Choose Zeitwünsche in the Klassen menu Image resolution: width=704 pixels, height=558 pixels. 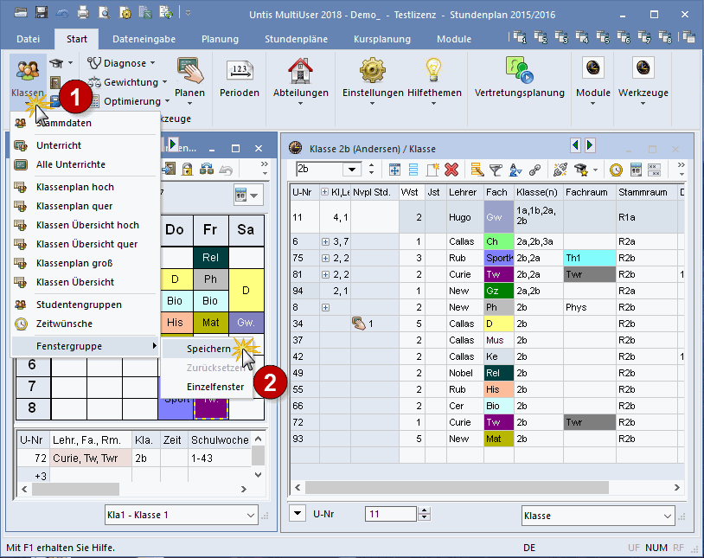pyautogui.click(x=85, y=324)
